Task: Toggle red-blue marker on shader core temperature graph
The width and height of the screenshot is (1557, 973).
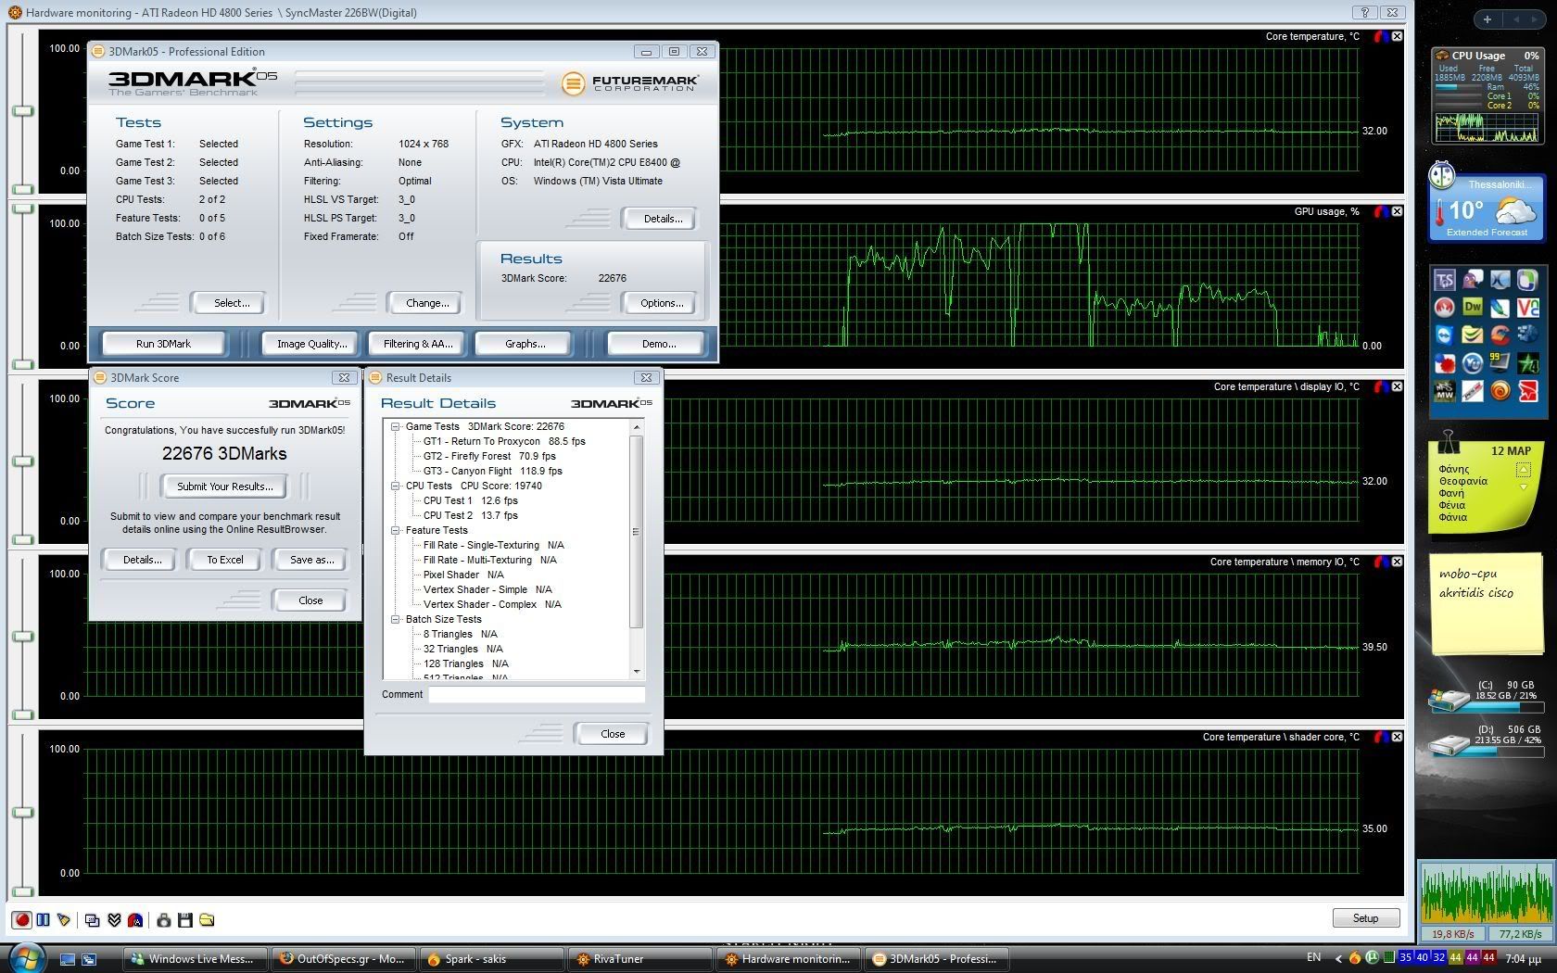Action: click(1381, 737)
